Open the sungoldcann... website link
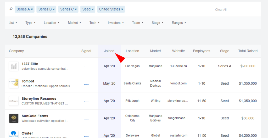This screenshot has width=268, height=138. (178, 118)
